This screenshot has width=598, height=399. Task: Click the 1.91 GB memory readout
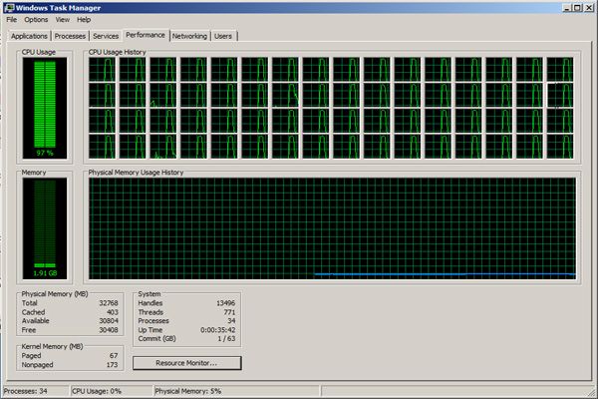(x=45, y=273)
